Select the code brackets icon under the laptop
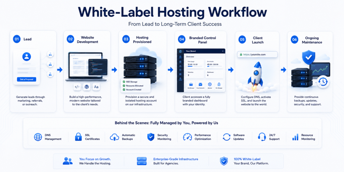Screen dimensions: 344x172 (x=77, y=87)
